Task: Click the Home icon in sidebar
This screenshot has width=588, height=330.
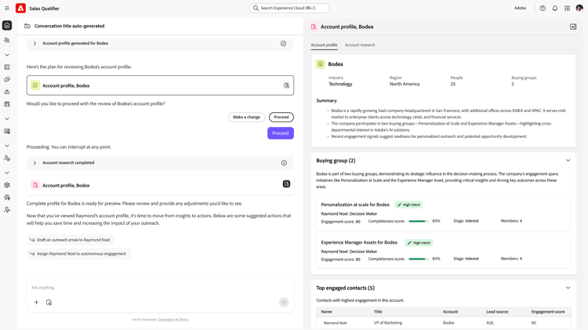Action: (x=7, y=25)
